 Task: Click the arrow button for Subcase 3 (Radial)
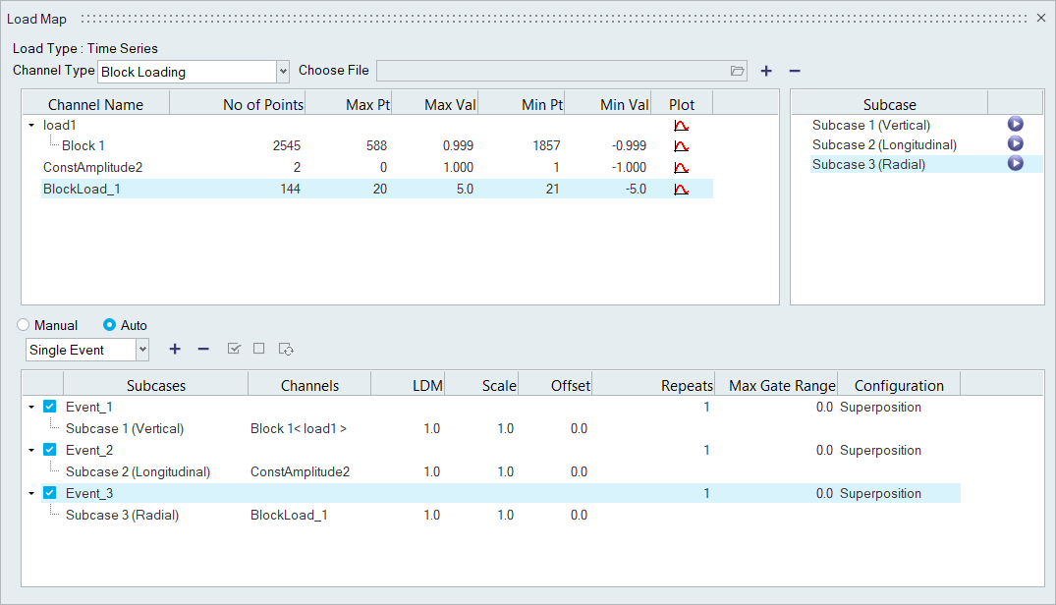1015,164
